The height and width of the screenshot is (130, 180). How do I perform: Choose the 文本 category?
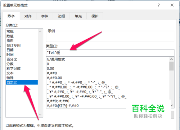pos(22,73)
